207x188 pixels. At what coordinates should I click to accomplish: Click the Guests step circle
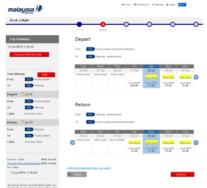point(149,24)
